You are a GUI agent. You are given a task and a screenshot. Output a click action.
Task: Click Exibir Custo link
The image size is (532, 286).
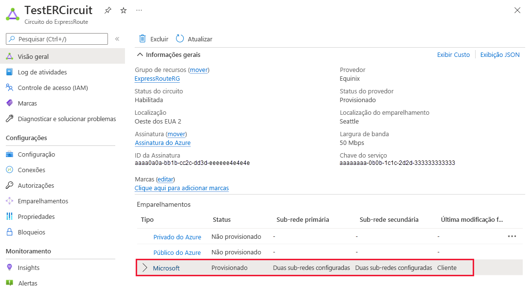pyautogui.click(x=453, y=54)
